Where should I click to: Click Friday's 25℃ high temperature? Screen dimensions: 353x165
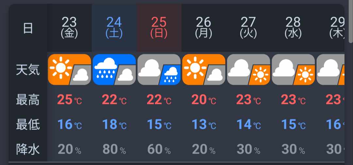pyautogui.click(x=69, y=100)
